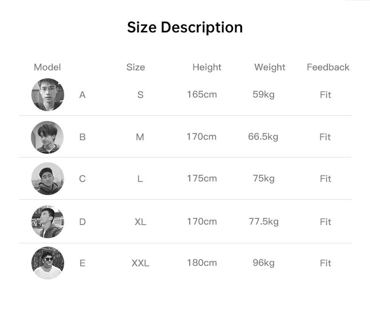Click model E's sunglasses avatar photo
370x309 pixels.
[x=48, y=263]
